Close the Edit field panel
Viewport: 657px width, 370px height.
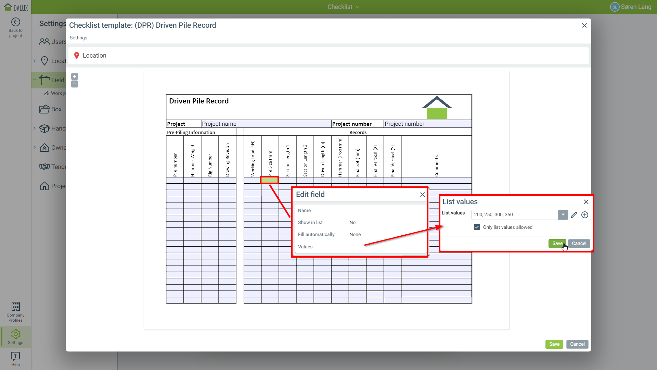[x=423, y=195]
